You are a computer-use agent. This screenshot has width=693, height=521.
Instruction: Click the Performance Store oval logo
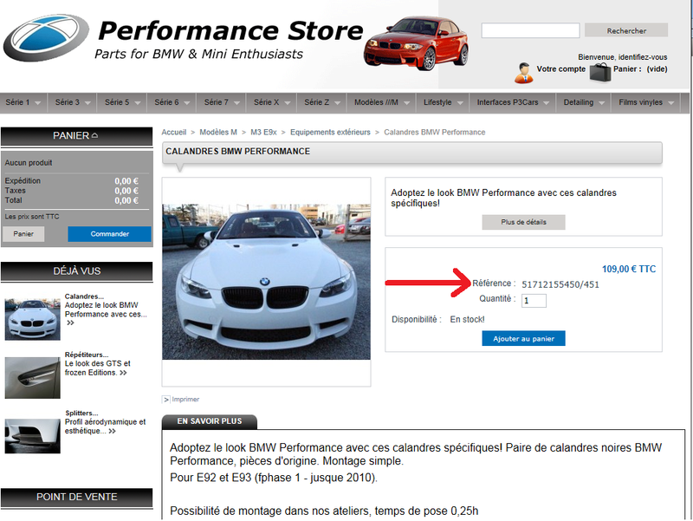46,37
